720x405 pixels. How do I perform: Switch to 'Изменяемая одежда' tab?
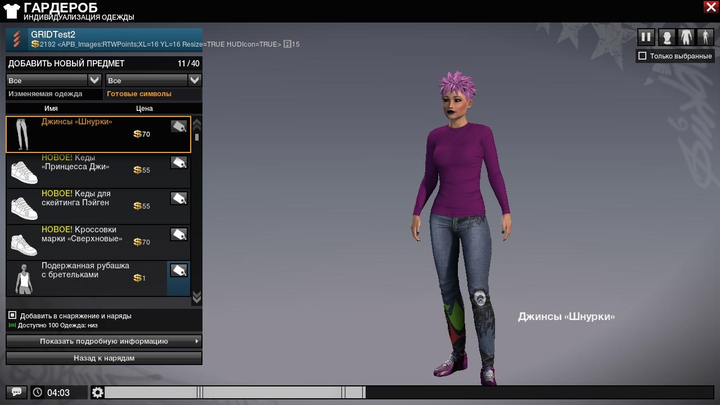tap(54, 94)
